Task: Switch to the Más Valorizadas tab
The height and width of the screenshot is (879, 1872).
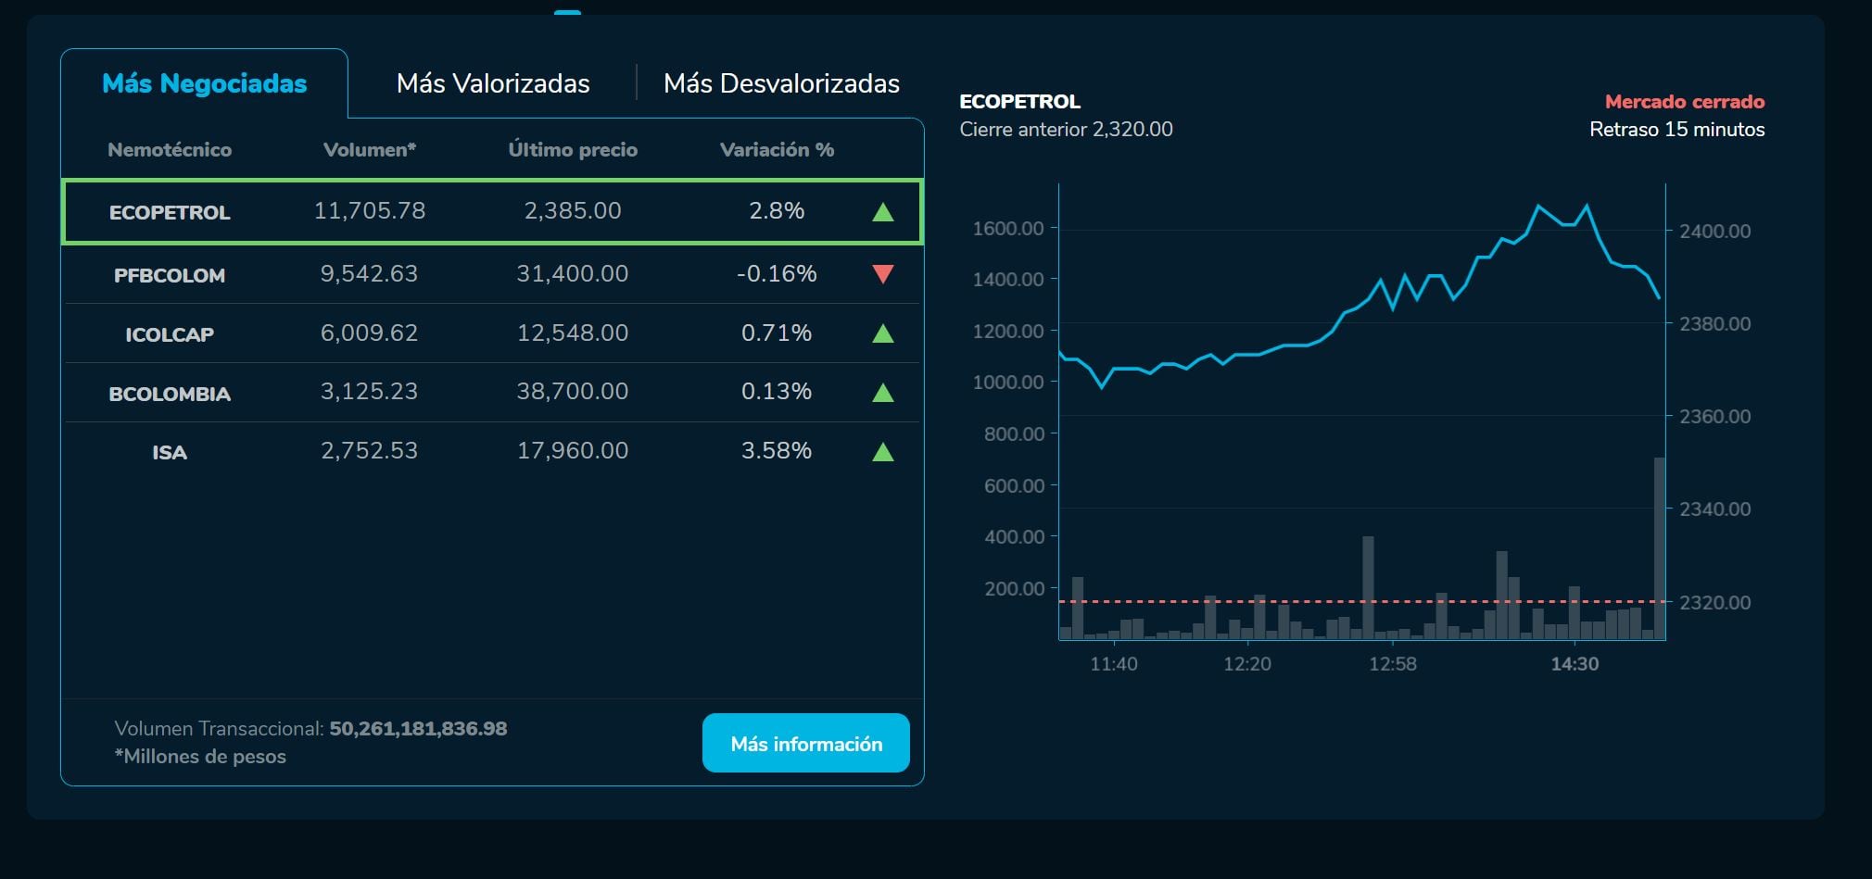Action: click(x=492, y=83)
